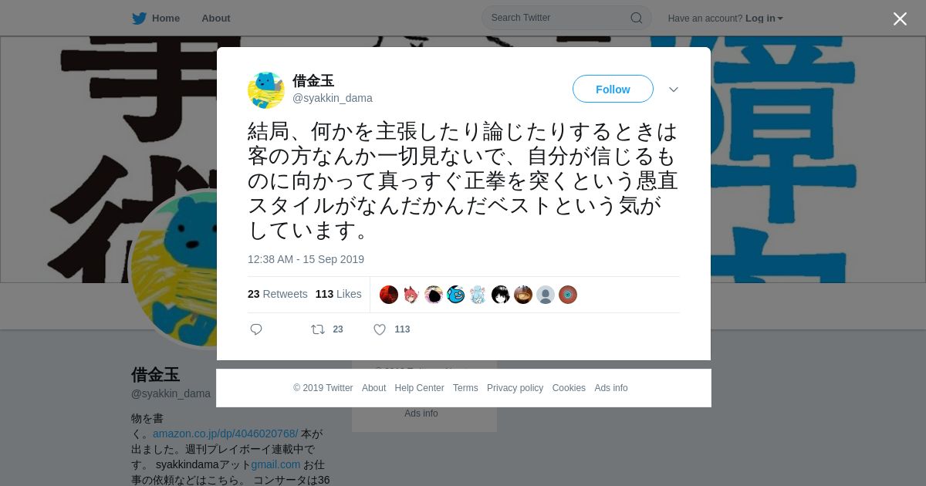Click the search magnifier icon
This screenshot has width=926, height=486.
tap(637, 18)
